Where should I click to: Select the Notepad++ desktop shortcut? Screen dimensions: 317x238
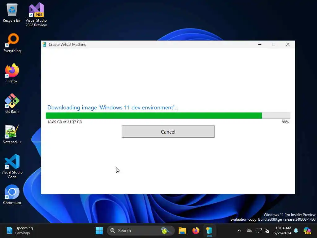click(12, 134)
